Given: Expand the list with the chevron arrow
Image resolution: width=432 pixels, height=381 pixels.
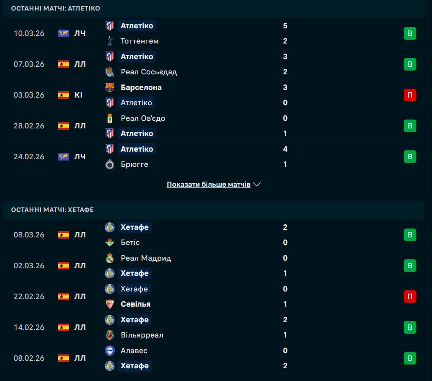Looking at the screenshot, I should tap(257, 185).
